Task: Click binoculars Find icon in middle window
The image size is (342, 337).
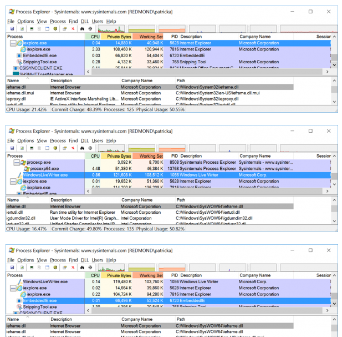Action: 82,148
